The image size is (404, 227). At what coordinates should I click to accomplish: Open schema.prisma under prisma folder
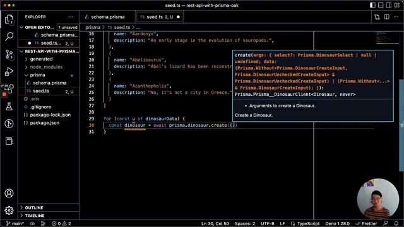(49, 83)
